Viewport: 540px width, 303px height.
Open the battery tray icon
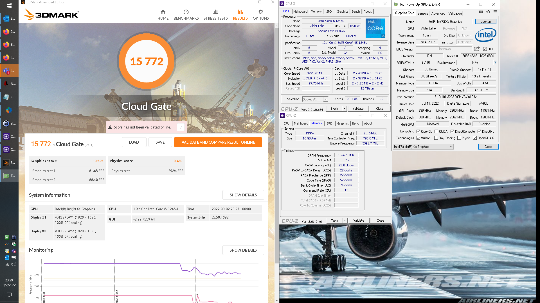13,257
